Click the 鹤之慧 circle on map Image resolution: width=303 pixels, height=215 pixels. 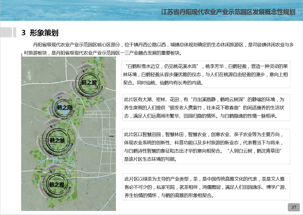pos(57,140)
